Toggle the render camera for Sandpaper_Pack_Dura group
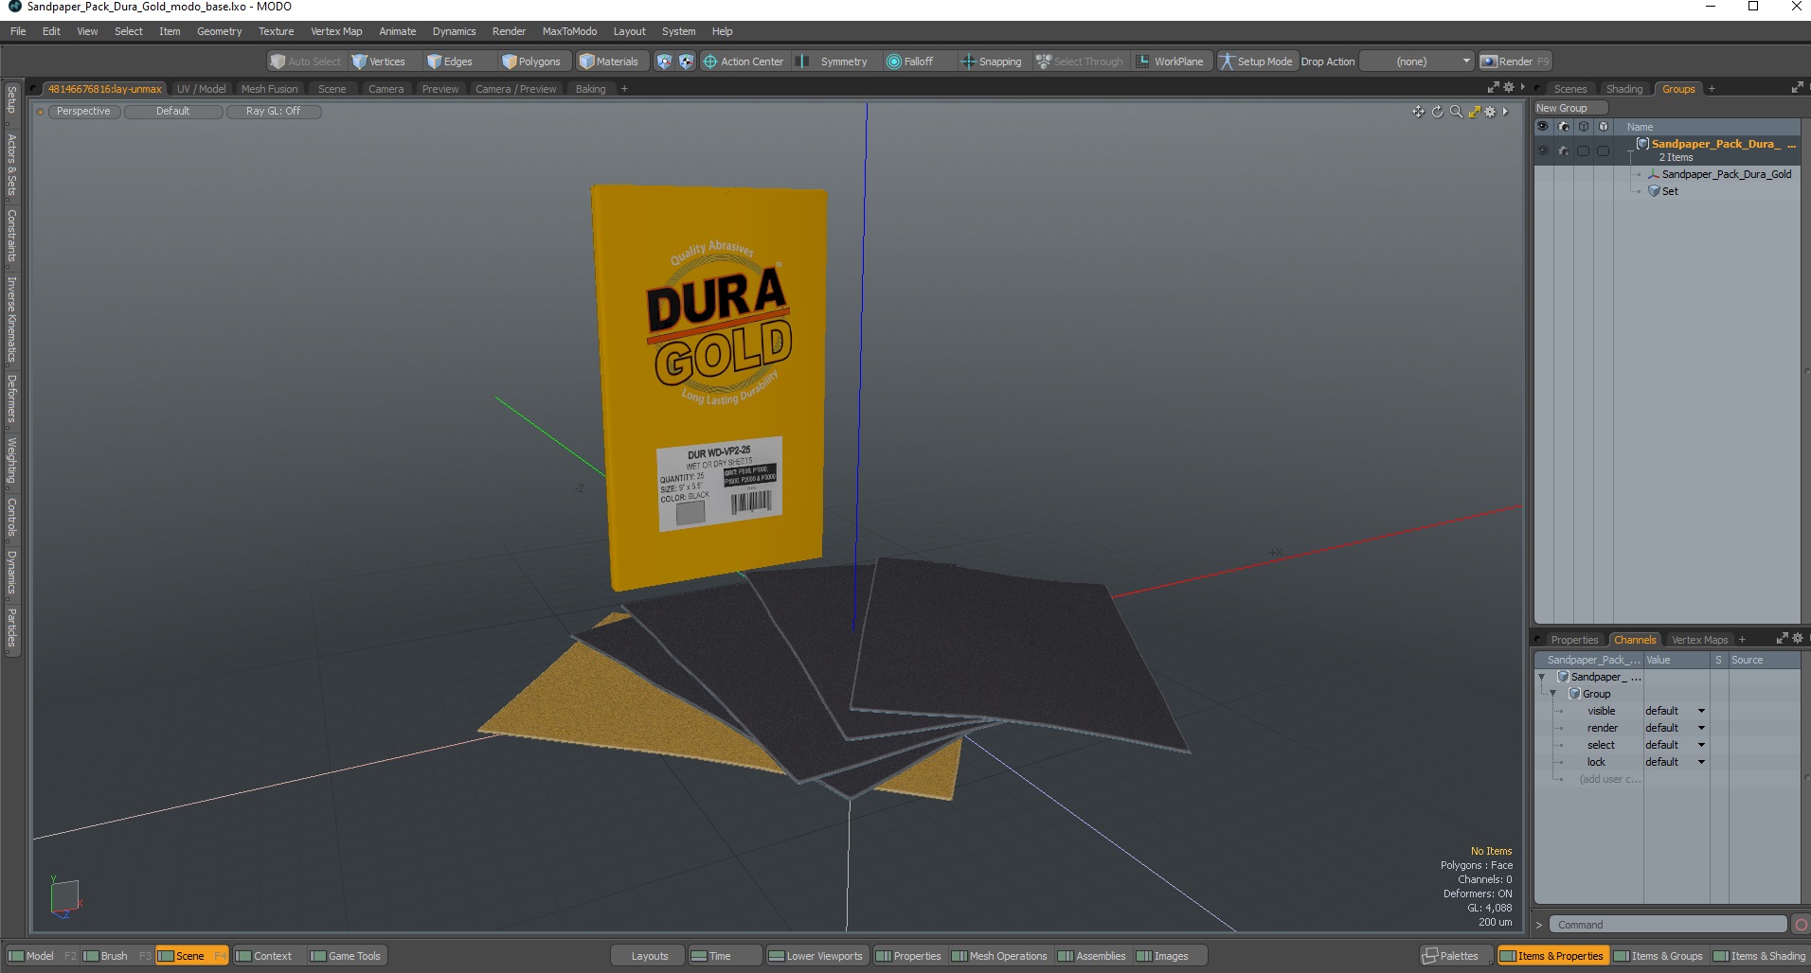The width and height of the screenshot is (1811, 973). [x=1563, y=150]
